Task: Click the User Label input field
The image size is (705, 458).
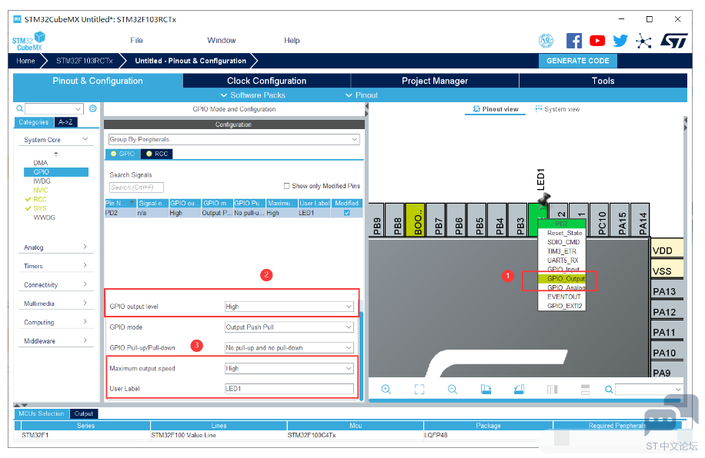Action: tap(289, 388)
